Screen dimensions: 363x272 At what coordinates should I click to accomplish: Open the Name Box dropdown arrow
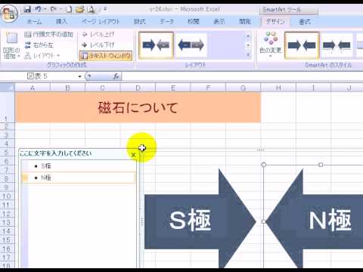79,76
